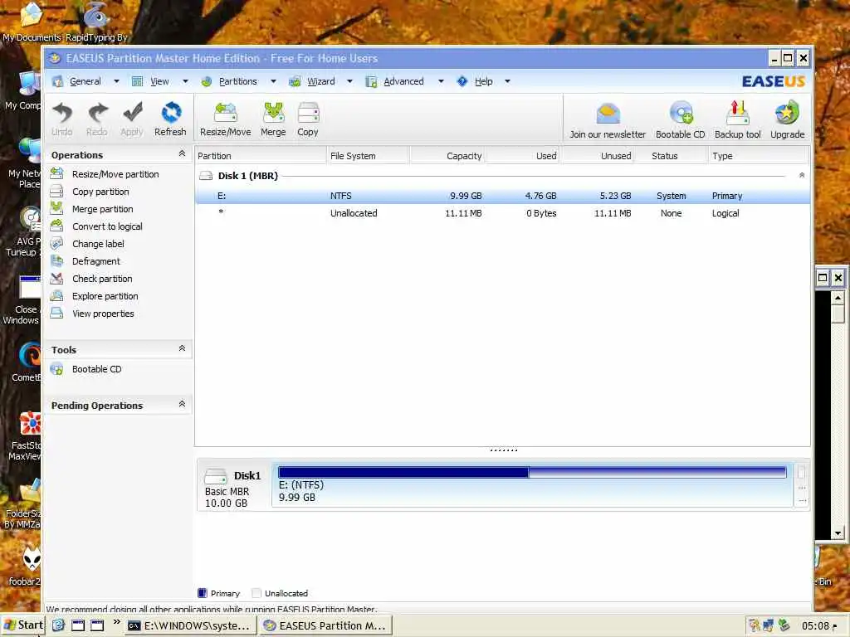This screenshot has height=637, width=850.
Task: Click the Disk1 icon in disk map
Action: 216,477
